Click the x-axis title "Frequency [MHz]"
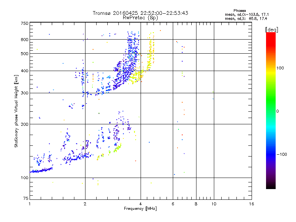 coord(140,209)
